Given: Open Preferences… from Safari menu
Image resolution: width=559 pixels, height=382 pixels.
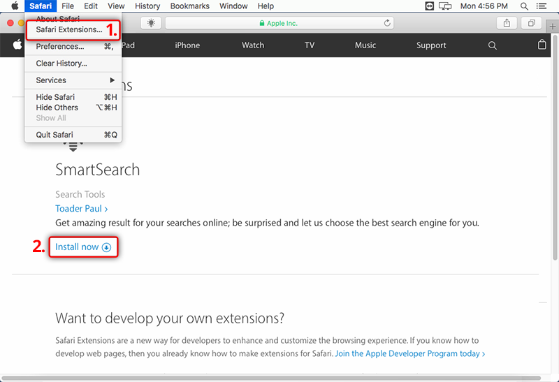Looking at the screenshot, I should (73, 46).
